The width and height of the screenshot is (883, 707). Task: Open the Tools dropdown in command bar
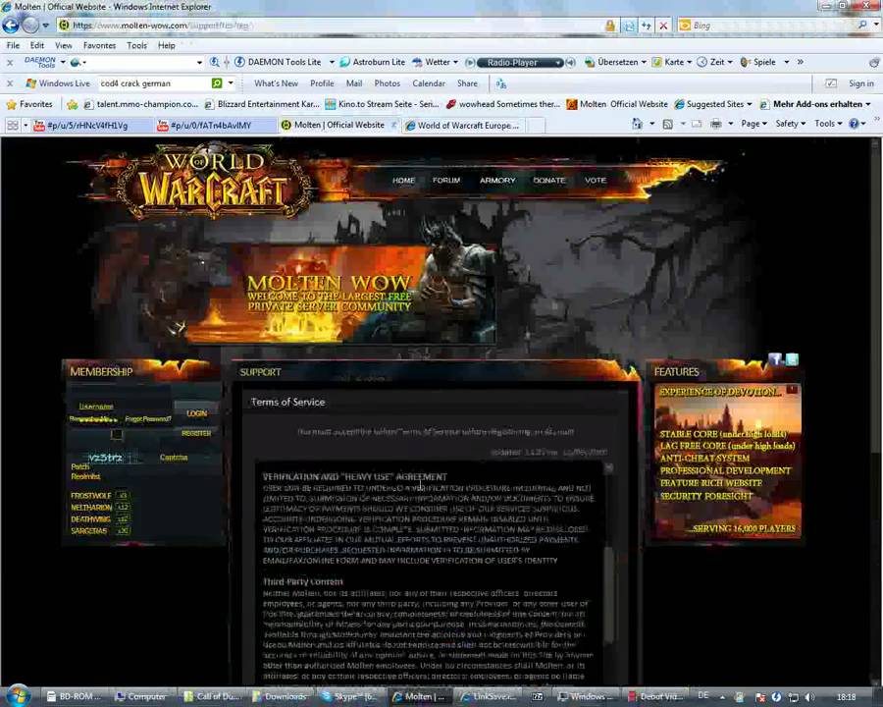[828, 124]
